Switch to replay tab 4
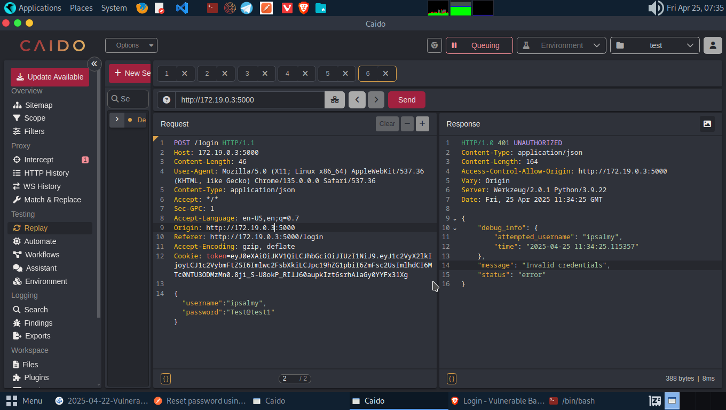Image resolution: width=726 pixels, height=410 pixels. 287,74
